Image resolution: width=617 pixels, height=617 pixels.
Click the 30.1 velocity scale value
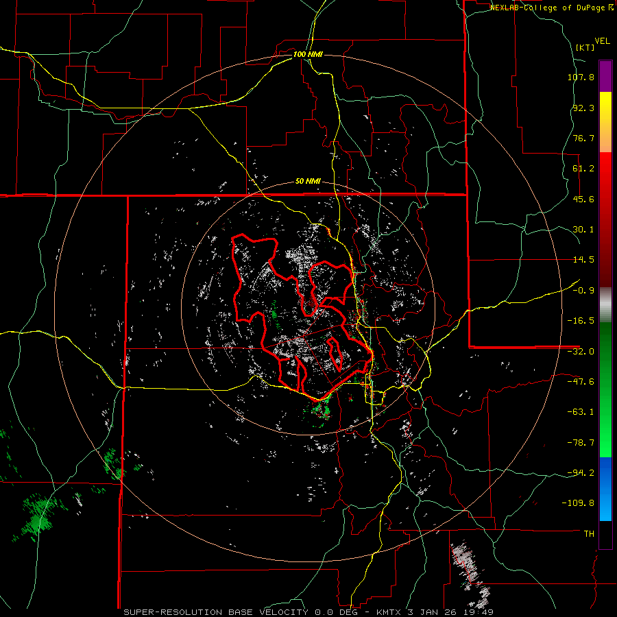pos(583,230)
